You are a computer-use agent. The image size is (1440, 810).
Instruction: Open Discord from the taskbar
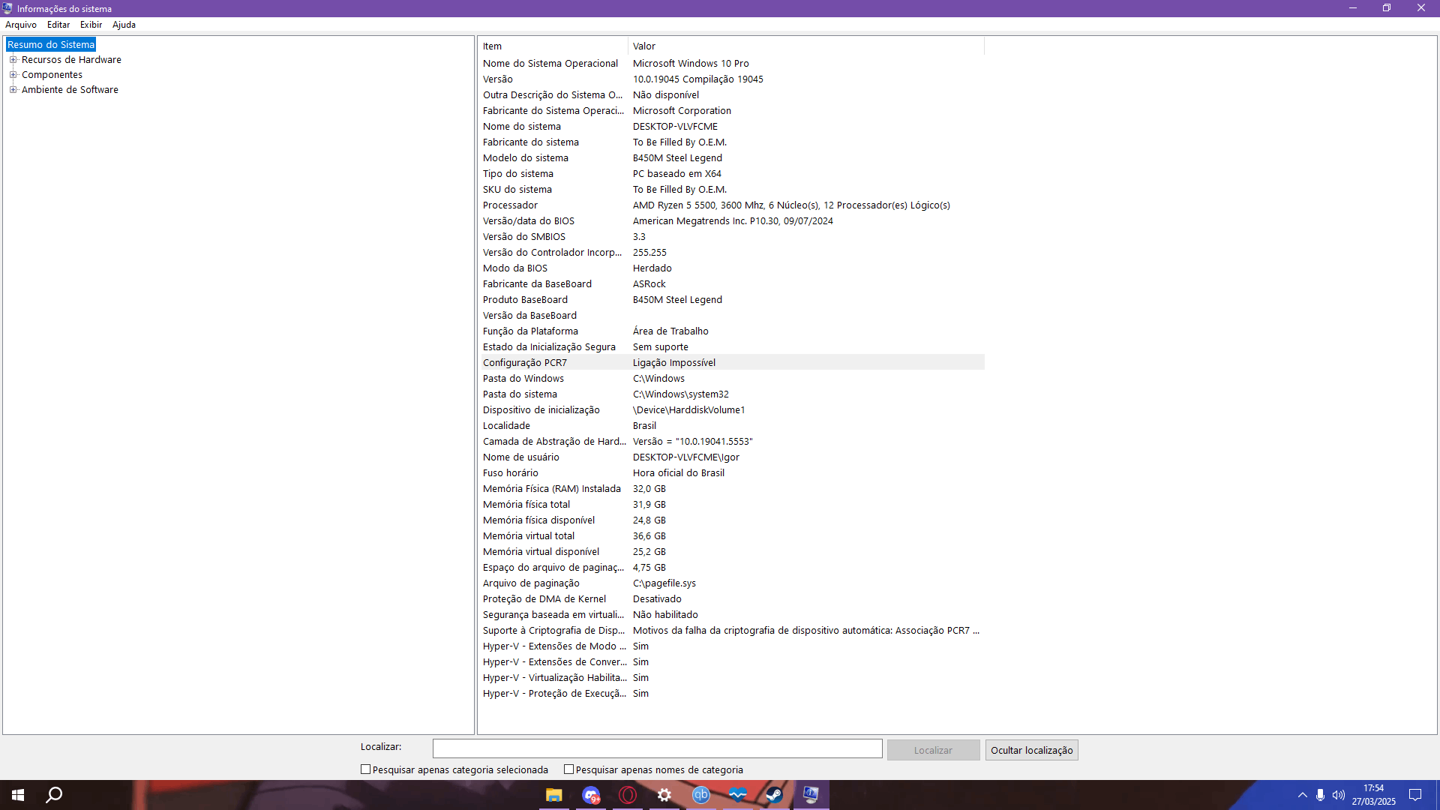[591, 795]
